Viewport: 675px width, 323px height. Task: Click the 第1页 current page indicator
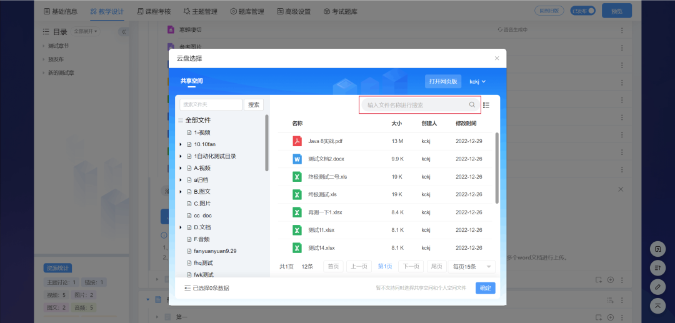[385, 267]
